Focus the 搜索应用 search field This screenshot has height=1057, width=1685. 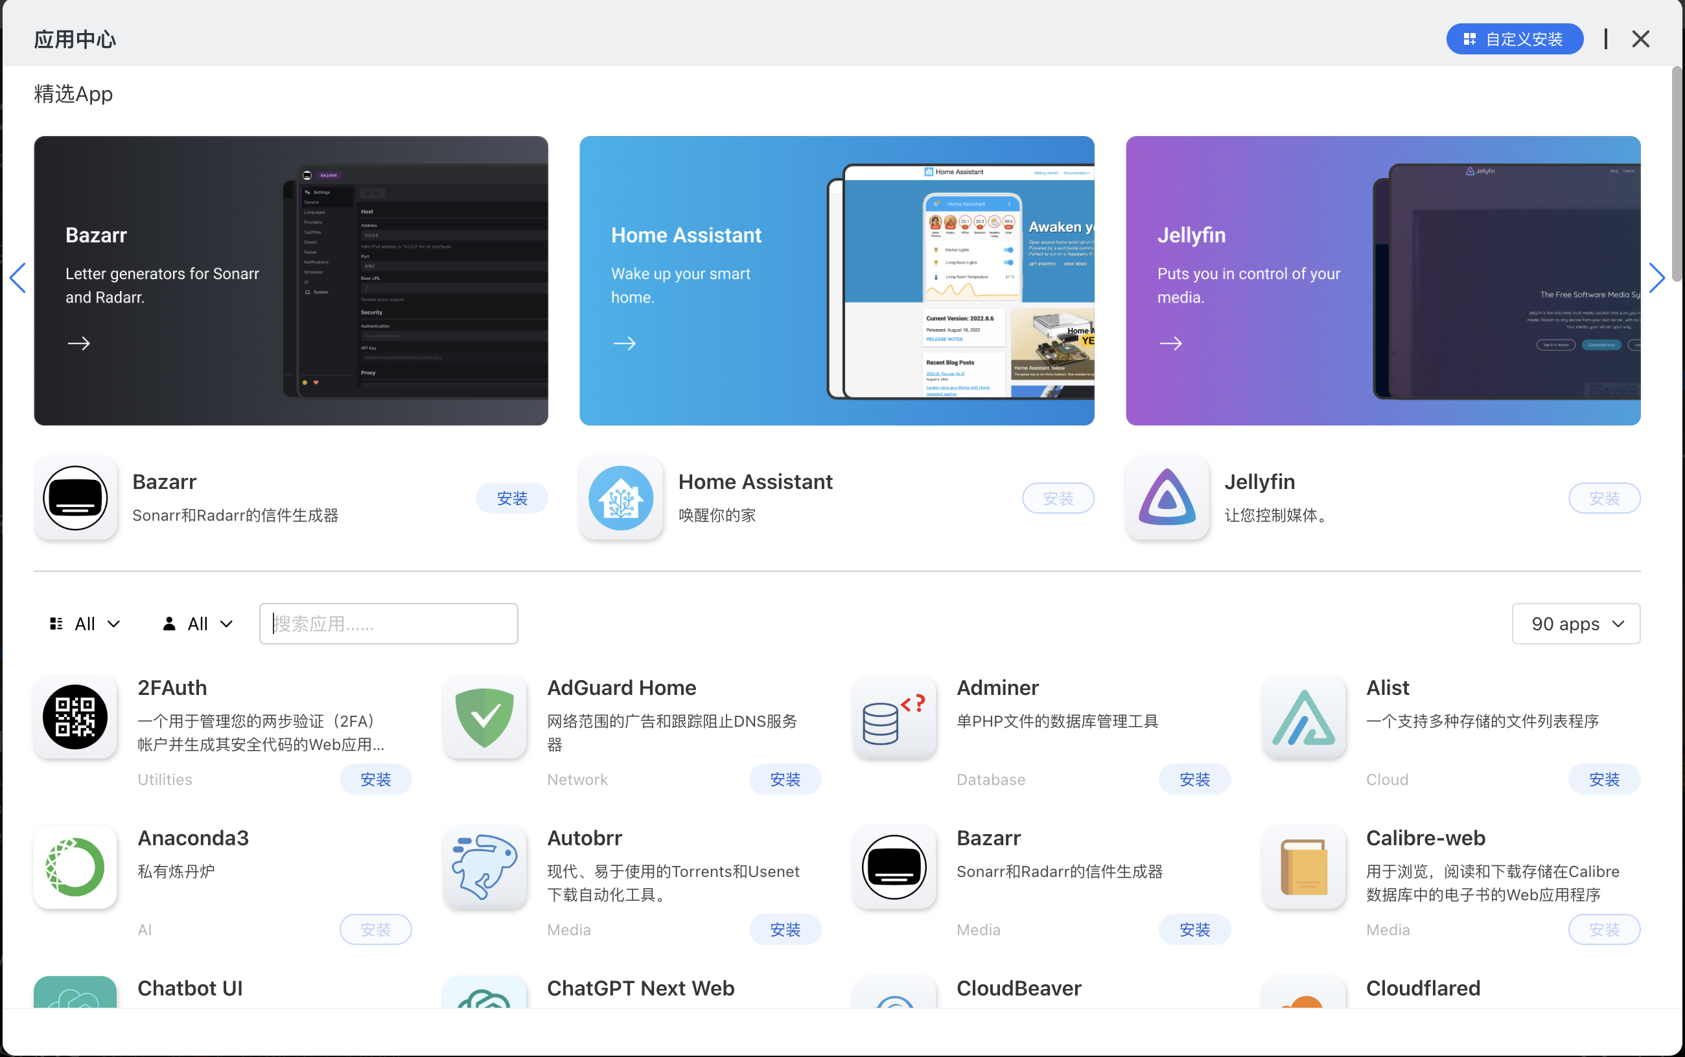click(x=388, y=624)
